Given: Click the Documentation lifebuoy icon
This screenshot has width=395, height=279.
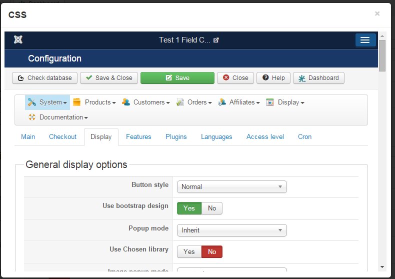Looking at the screenshot, I should 31,117.
